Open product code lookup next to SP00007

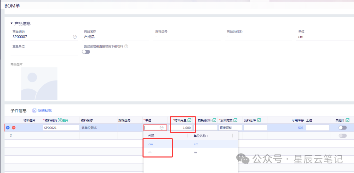(75, 37)
